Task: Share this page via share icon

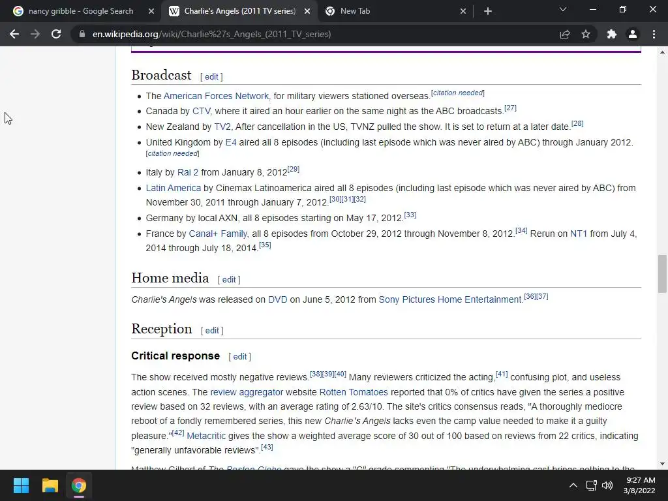Action: point(565,34)
